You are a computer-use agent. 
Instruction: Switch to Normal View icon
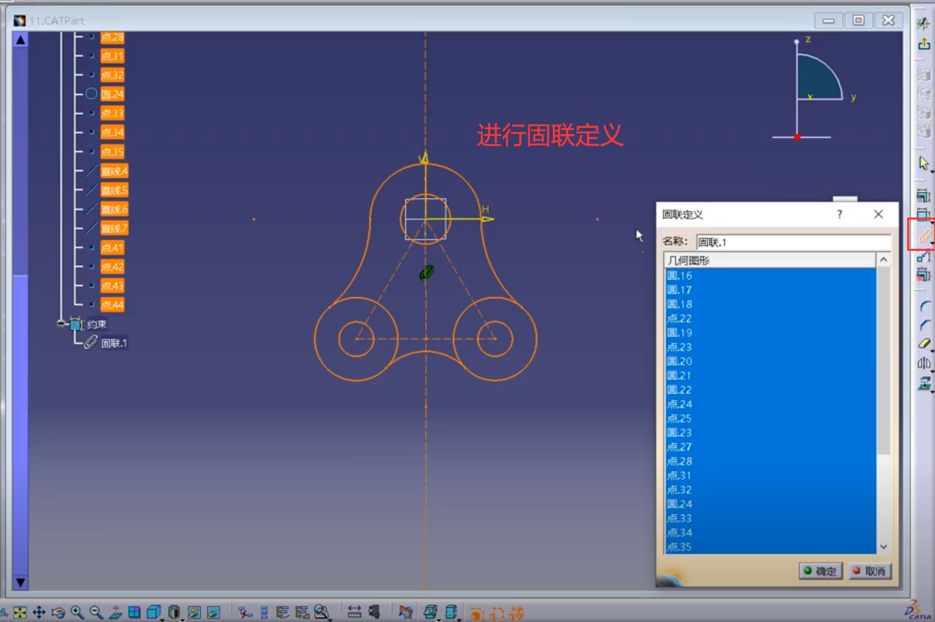coord(115,612)
